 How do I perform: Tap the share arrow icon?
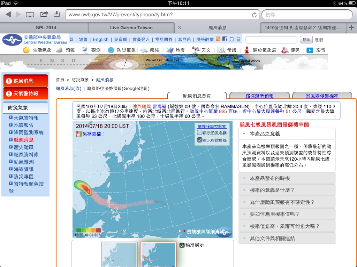pos(44,14)
